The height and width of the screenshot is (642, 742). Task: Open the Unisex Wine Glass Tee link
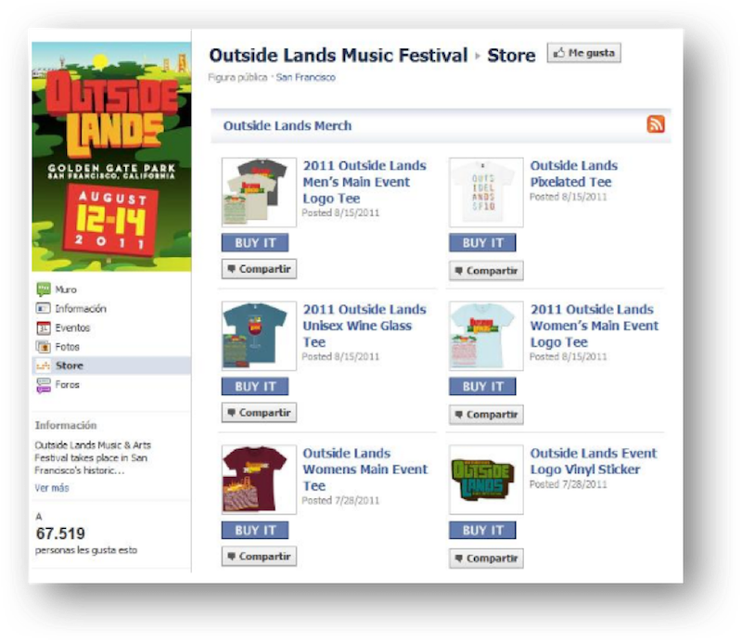pyautogui.click(x=365, y=326)
